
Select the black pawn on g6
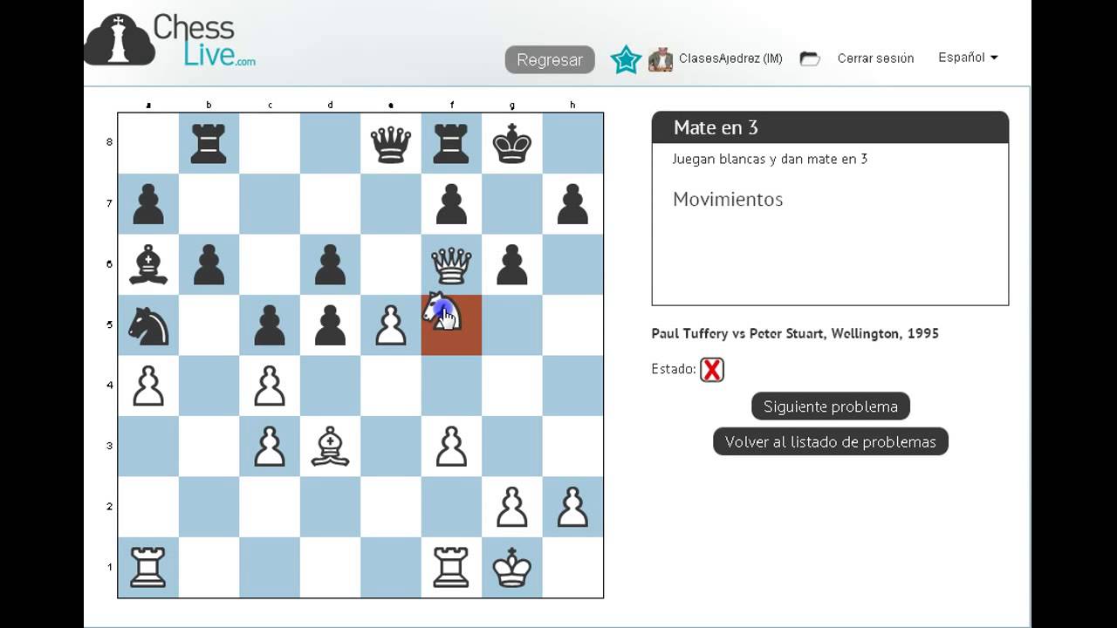click(x=512, y=265)
